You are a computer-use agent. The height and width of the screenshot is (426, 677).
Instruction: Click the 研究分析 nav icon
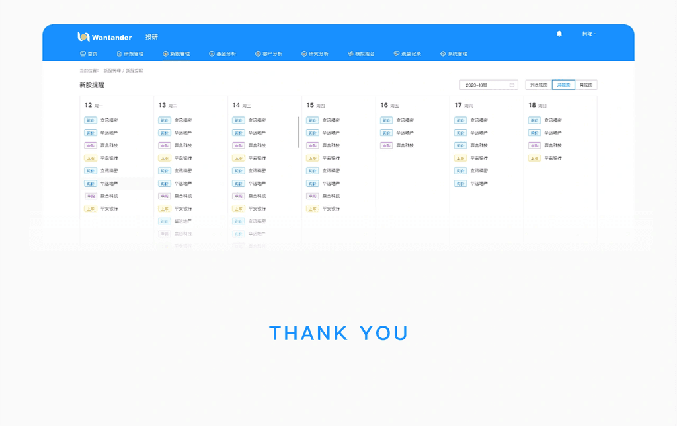[304, 54]
